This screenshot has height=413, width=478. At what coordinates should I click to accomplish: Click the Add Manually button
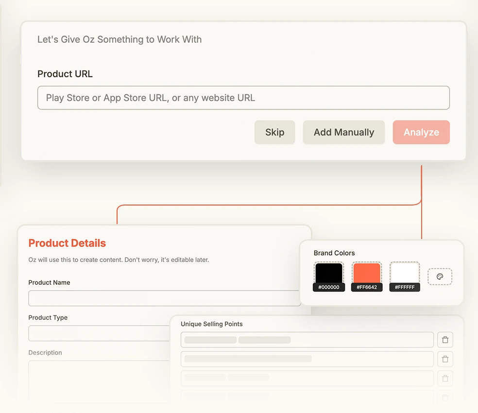[x=343, y=132]
